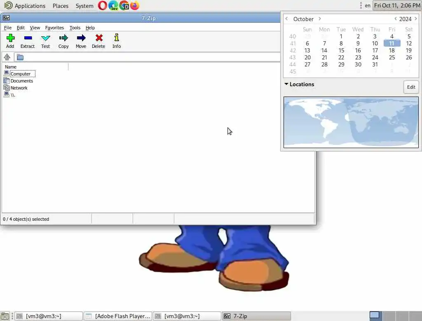Image resolution: width=422 pixels, height=321 pixels.
Task: Click the en keyboard layout indicator
Action: coord(368,6)
